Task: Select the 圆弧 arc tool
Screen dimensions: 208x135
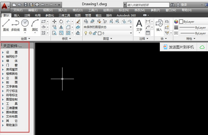Action: pyautogui.click(x=35, y=25)
